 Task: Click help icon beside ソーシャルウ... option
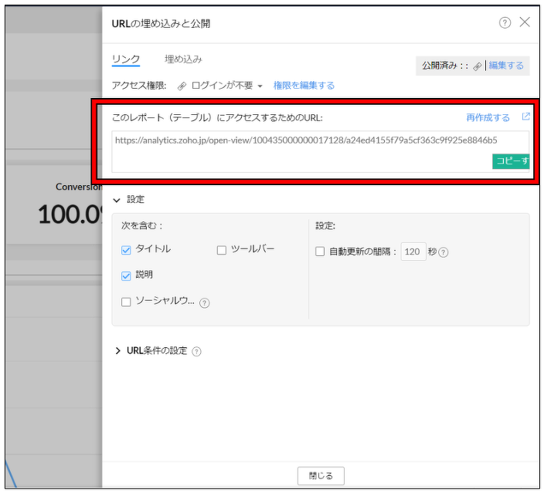[x=204, y=303]
